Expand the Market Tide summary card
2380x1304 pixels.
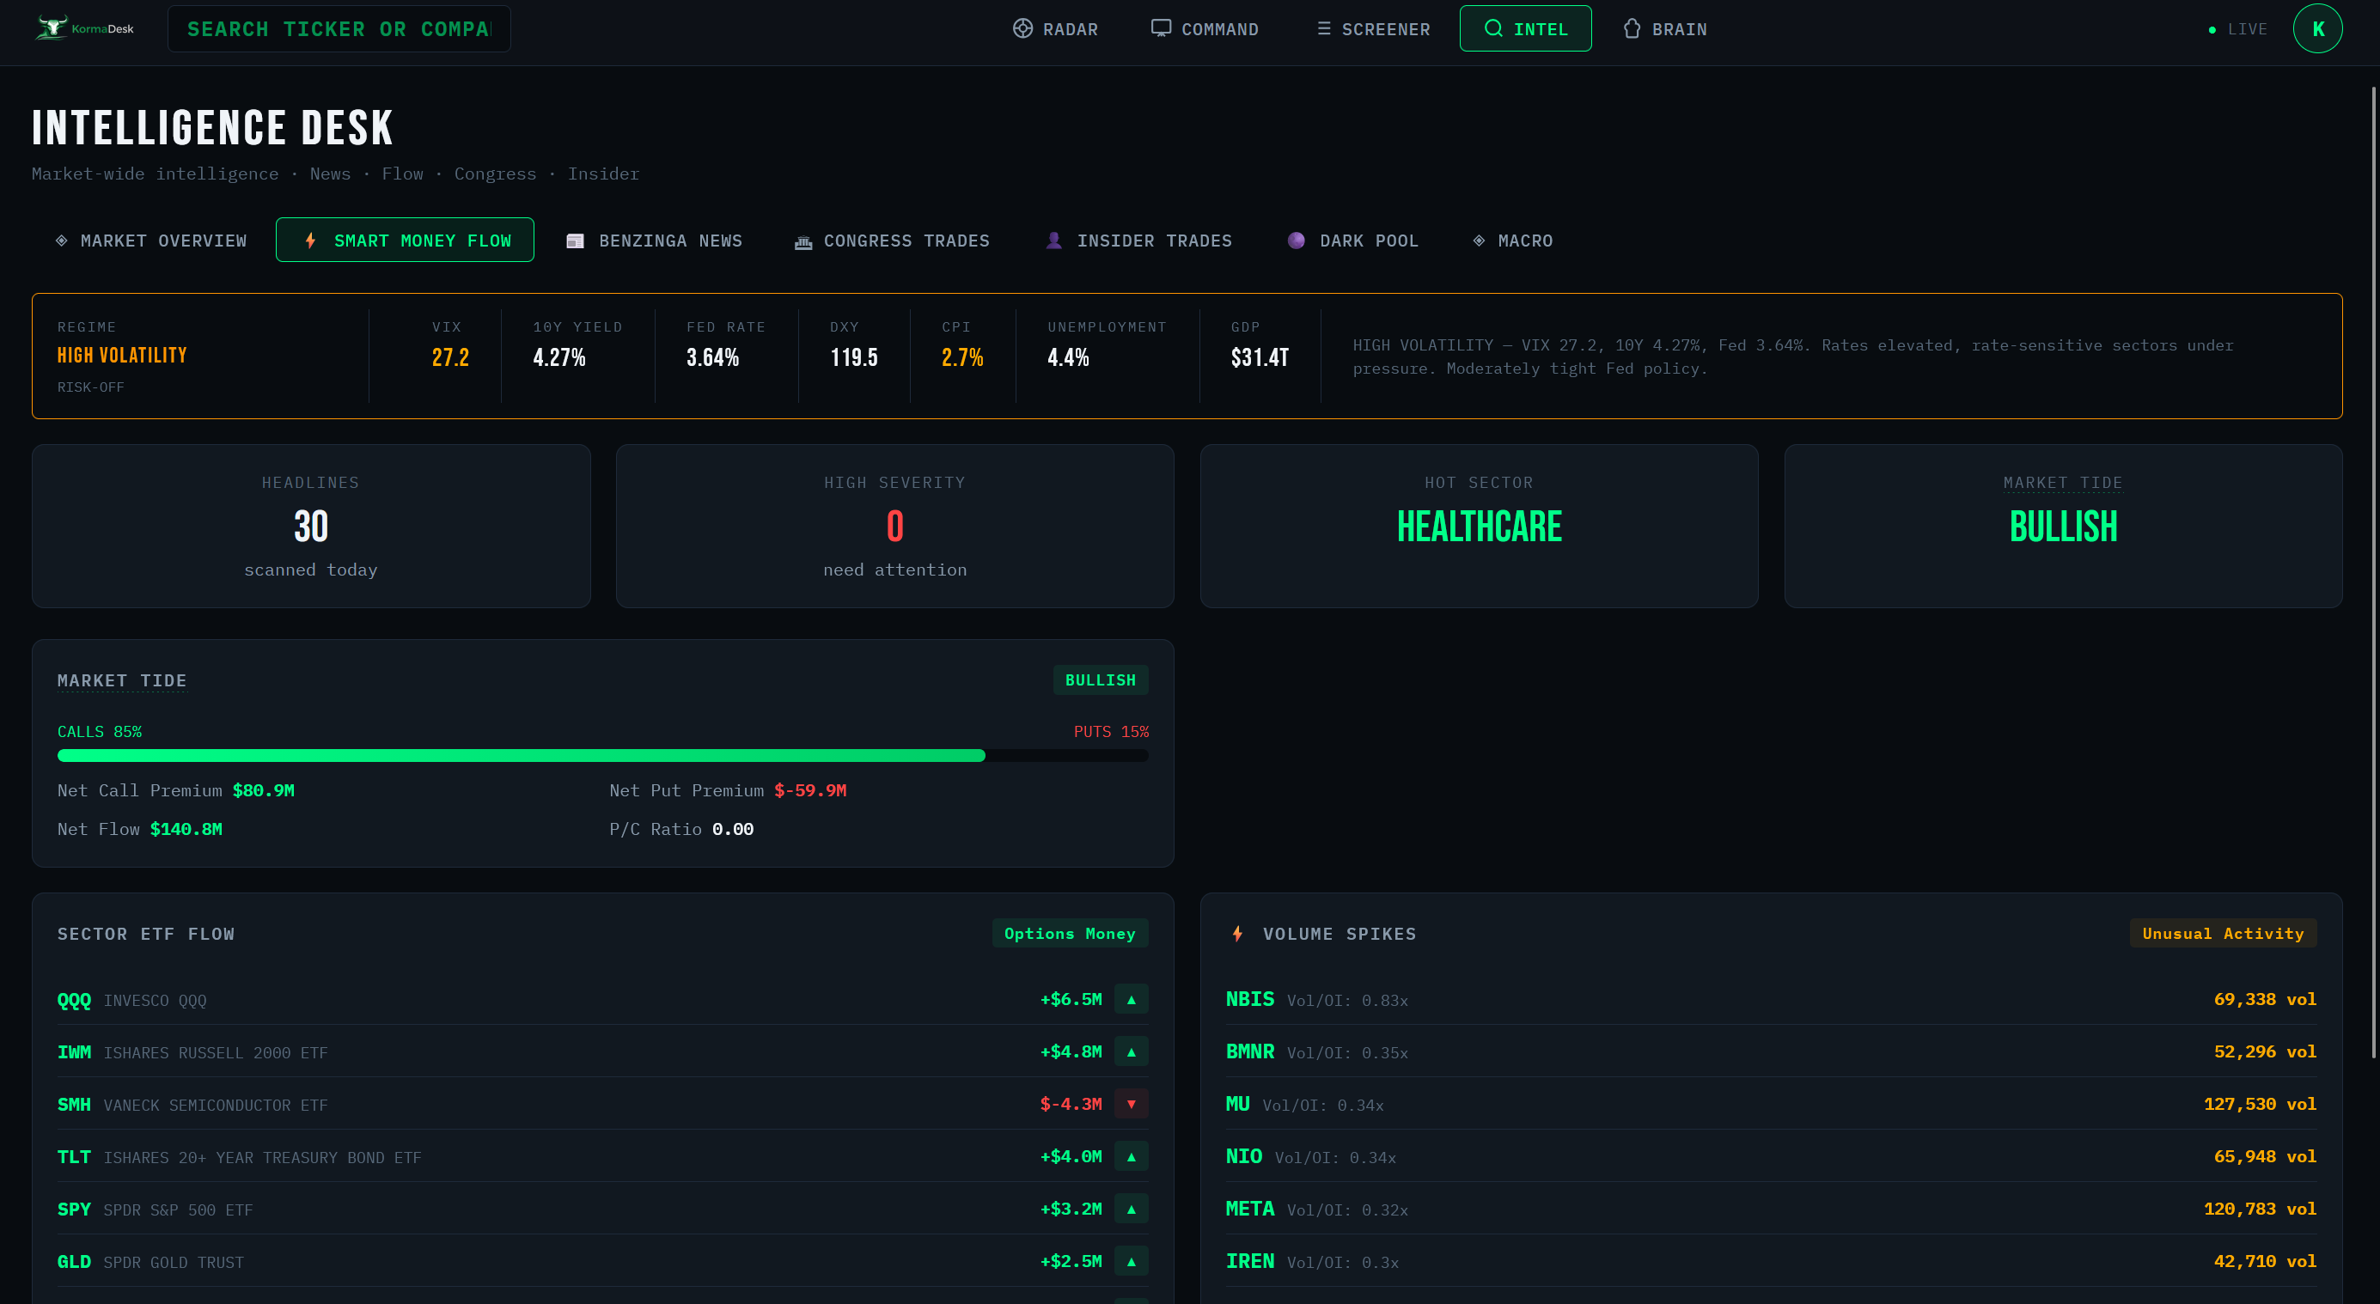(2062, 526)
